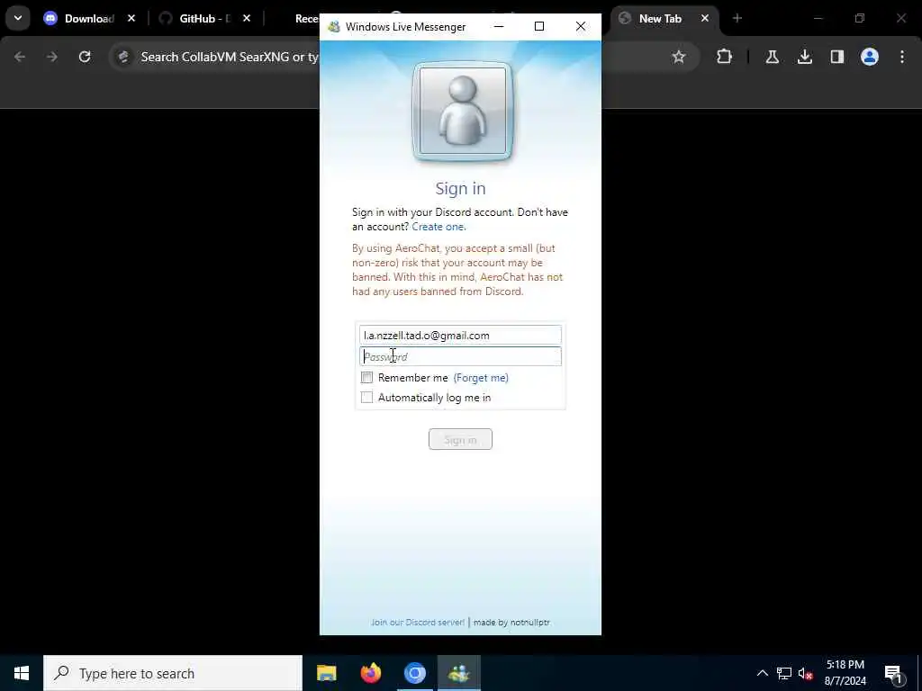Image resolution: width=922 pixels, height=691 pixels.
Task: Click the muted volume tray icon
Action: pyautogui.click(x=805, y=673)
